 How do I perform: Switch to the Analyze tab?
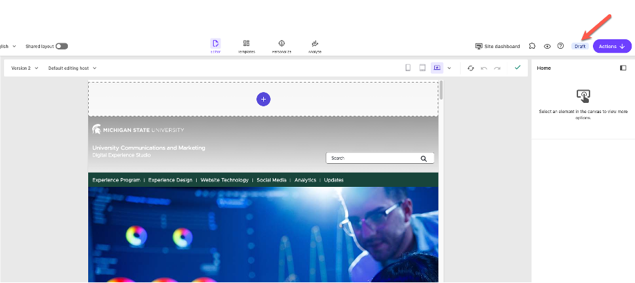[315, 46]
